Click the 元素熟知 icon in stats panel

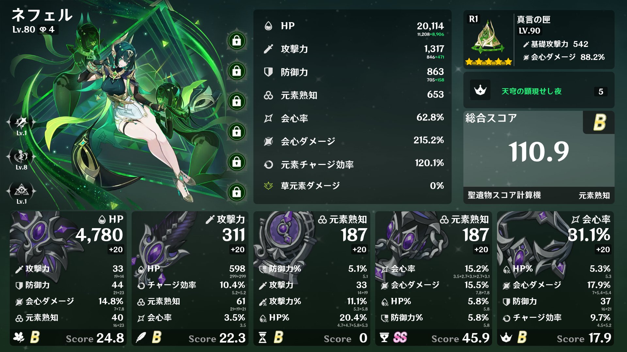pos(268,95)
